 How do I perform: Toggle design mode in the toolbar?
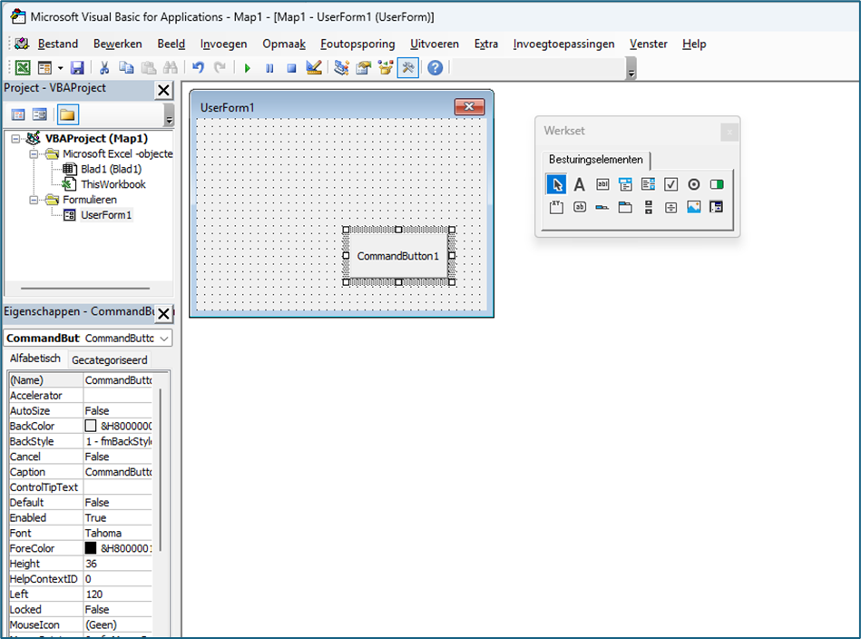click(x=314, y=68)
